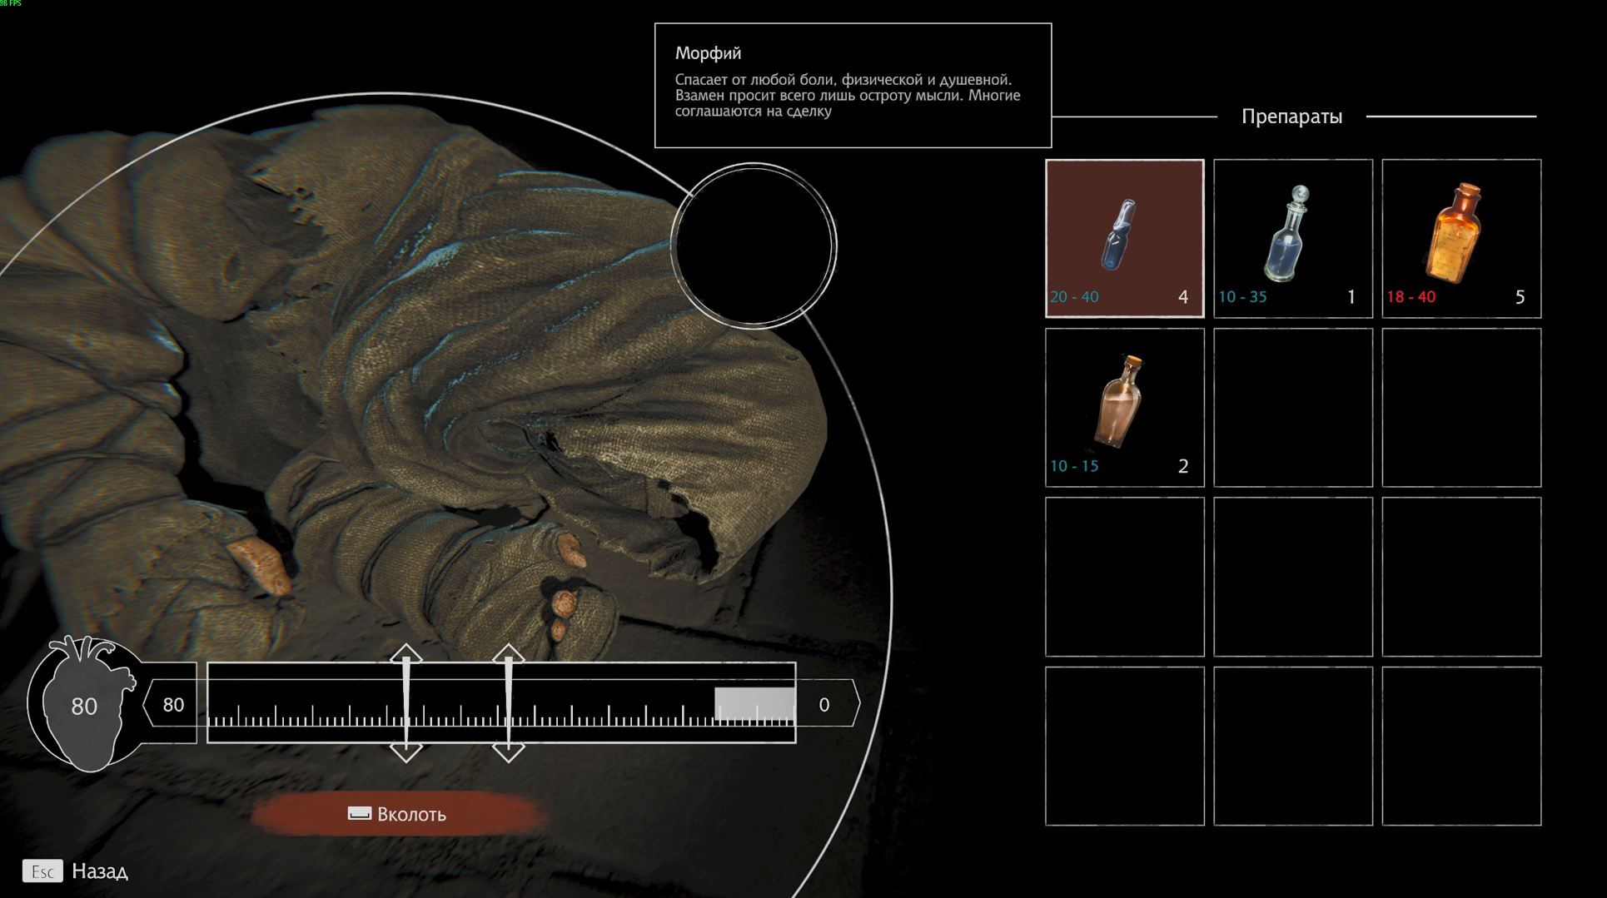1607x898 pixels.
Task: Click the grey filled segment of the scale
Action: tap(754, 704)
